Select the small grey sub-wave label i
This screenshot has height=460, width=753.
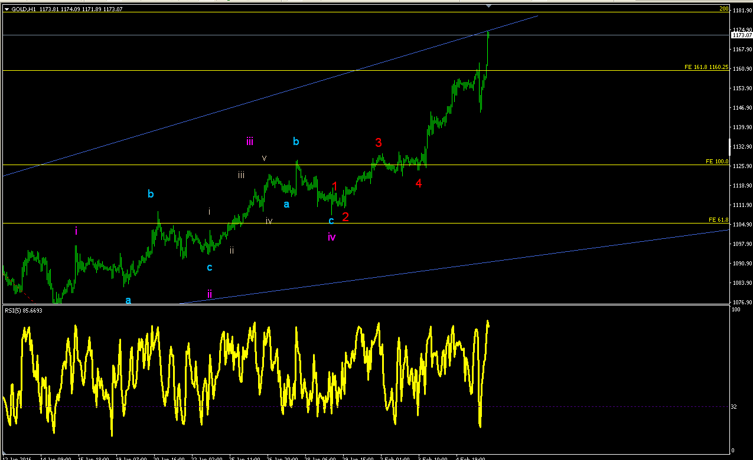(x=209, y=211)
